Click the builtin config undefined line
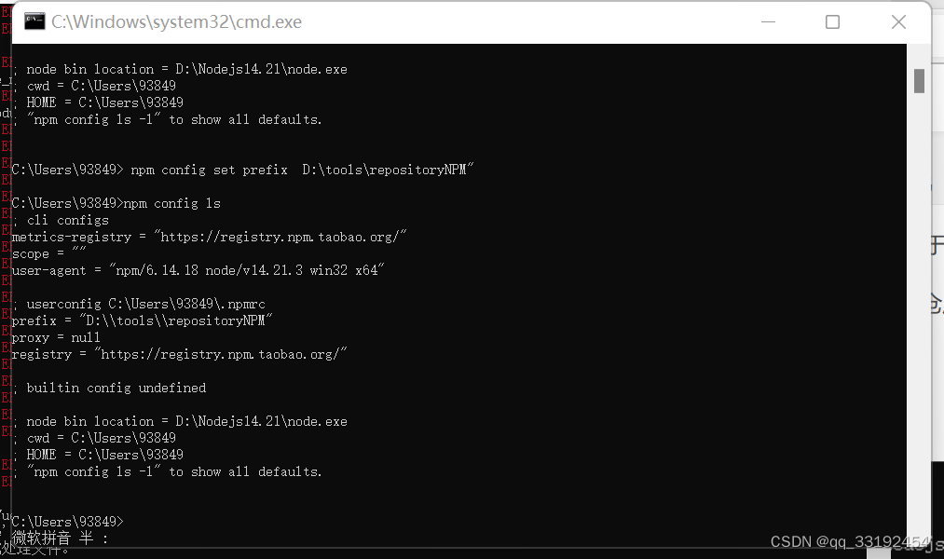Viewport: 944px width, 559px height. point(110,387)
